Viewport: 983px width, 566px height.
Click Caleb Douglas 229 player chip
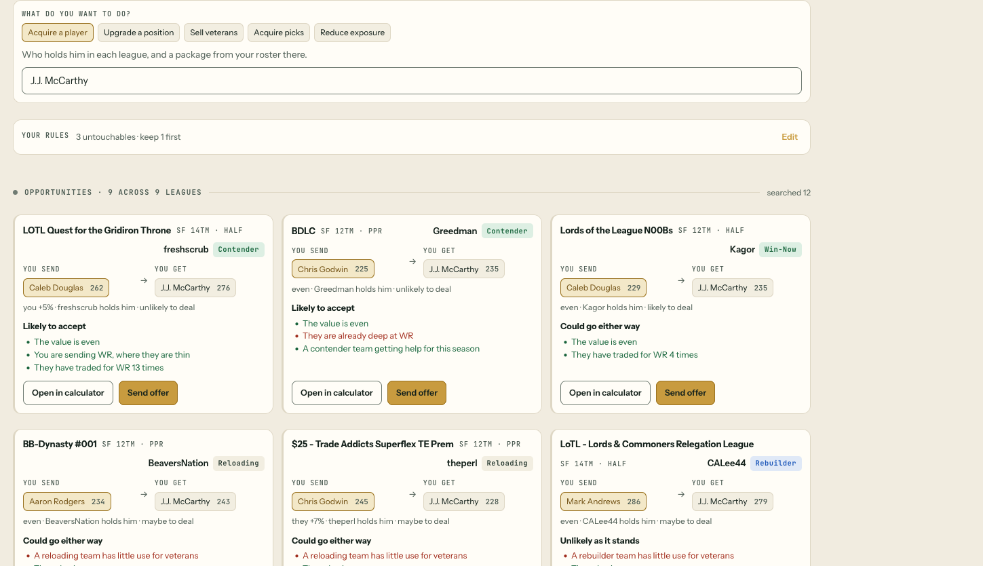pyautogui.click(x=603, y=288)
